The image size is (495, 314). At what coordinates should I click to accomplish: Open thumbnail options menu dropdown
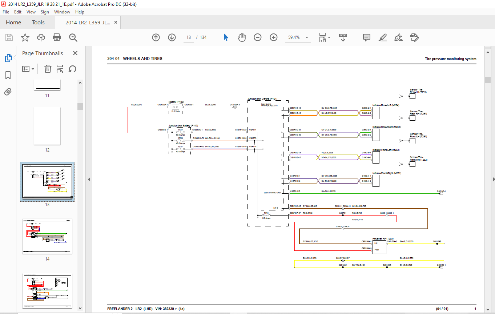click(28, 69)
